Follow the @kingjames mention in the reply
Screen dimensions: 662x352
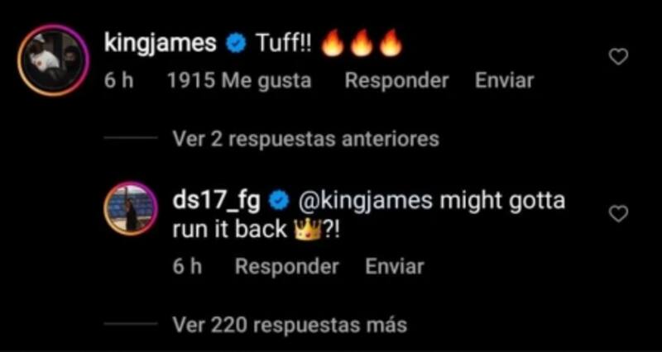tap(365, 202)
